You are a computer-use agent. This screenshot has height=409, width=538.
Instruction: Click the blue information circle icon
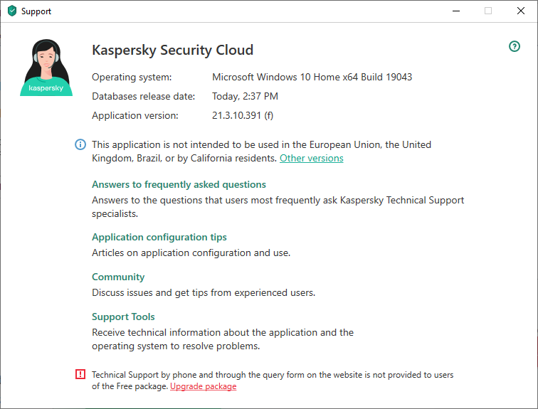(80, 144)
